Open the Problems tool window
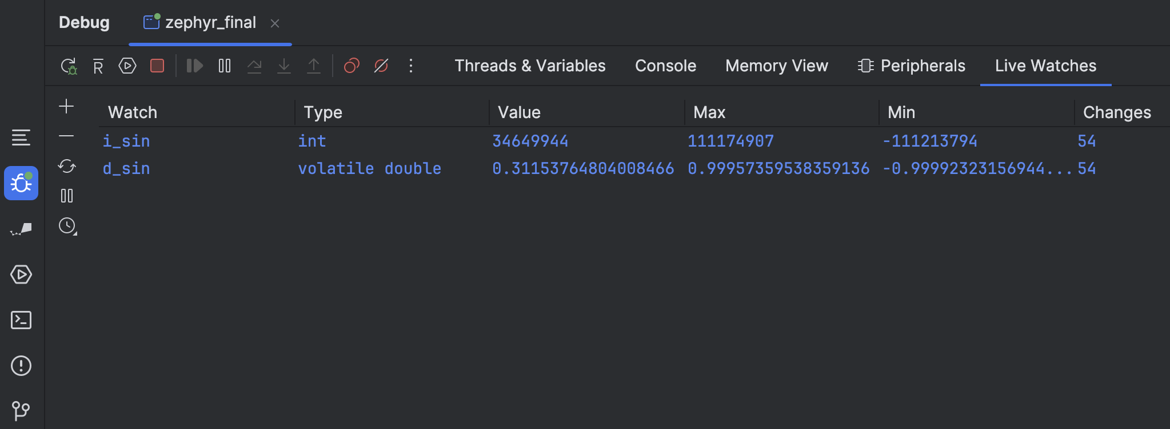Viewport: 1170px width, 429px height. coord(21,366)
